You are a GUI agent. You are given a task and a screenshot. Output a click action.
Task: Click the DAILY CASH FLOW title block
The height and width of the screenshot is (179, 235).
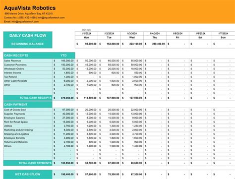(28, 40)
